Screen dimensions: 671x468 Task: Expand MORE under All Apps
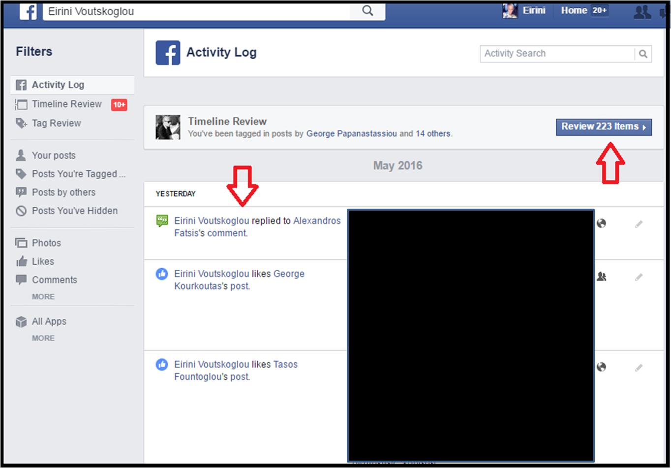(43, 338)
